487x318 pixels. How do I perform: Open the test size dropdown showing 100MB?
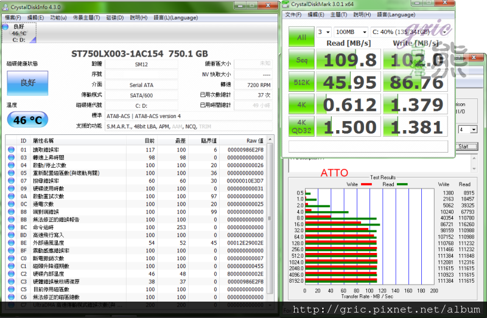point(351,32)
